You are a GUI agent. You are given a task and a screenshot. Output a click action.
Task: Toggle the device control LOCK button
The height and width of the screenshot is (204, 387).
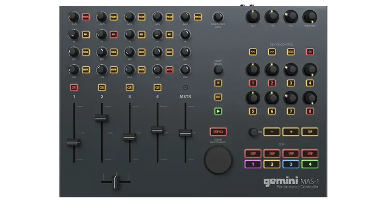[x=291, y=52]
